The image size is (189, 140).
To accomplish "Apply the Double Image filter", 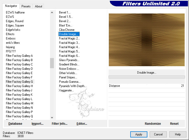I will (139, 134).
